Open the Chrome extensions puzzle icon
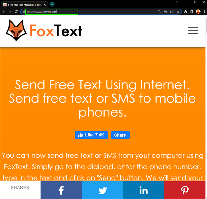 pyautogui.click(x=186, y=12)
